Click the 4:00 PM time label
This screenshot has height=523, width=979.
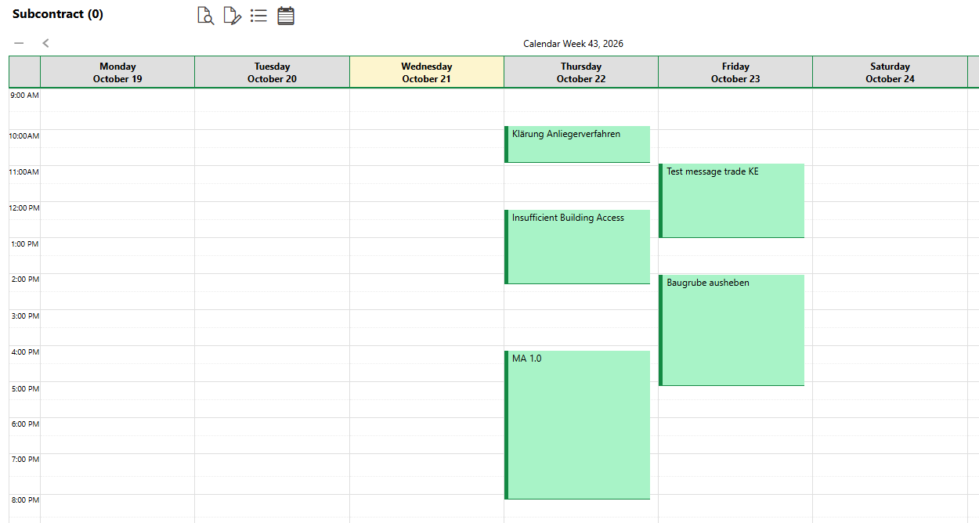point(24,352)
